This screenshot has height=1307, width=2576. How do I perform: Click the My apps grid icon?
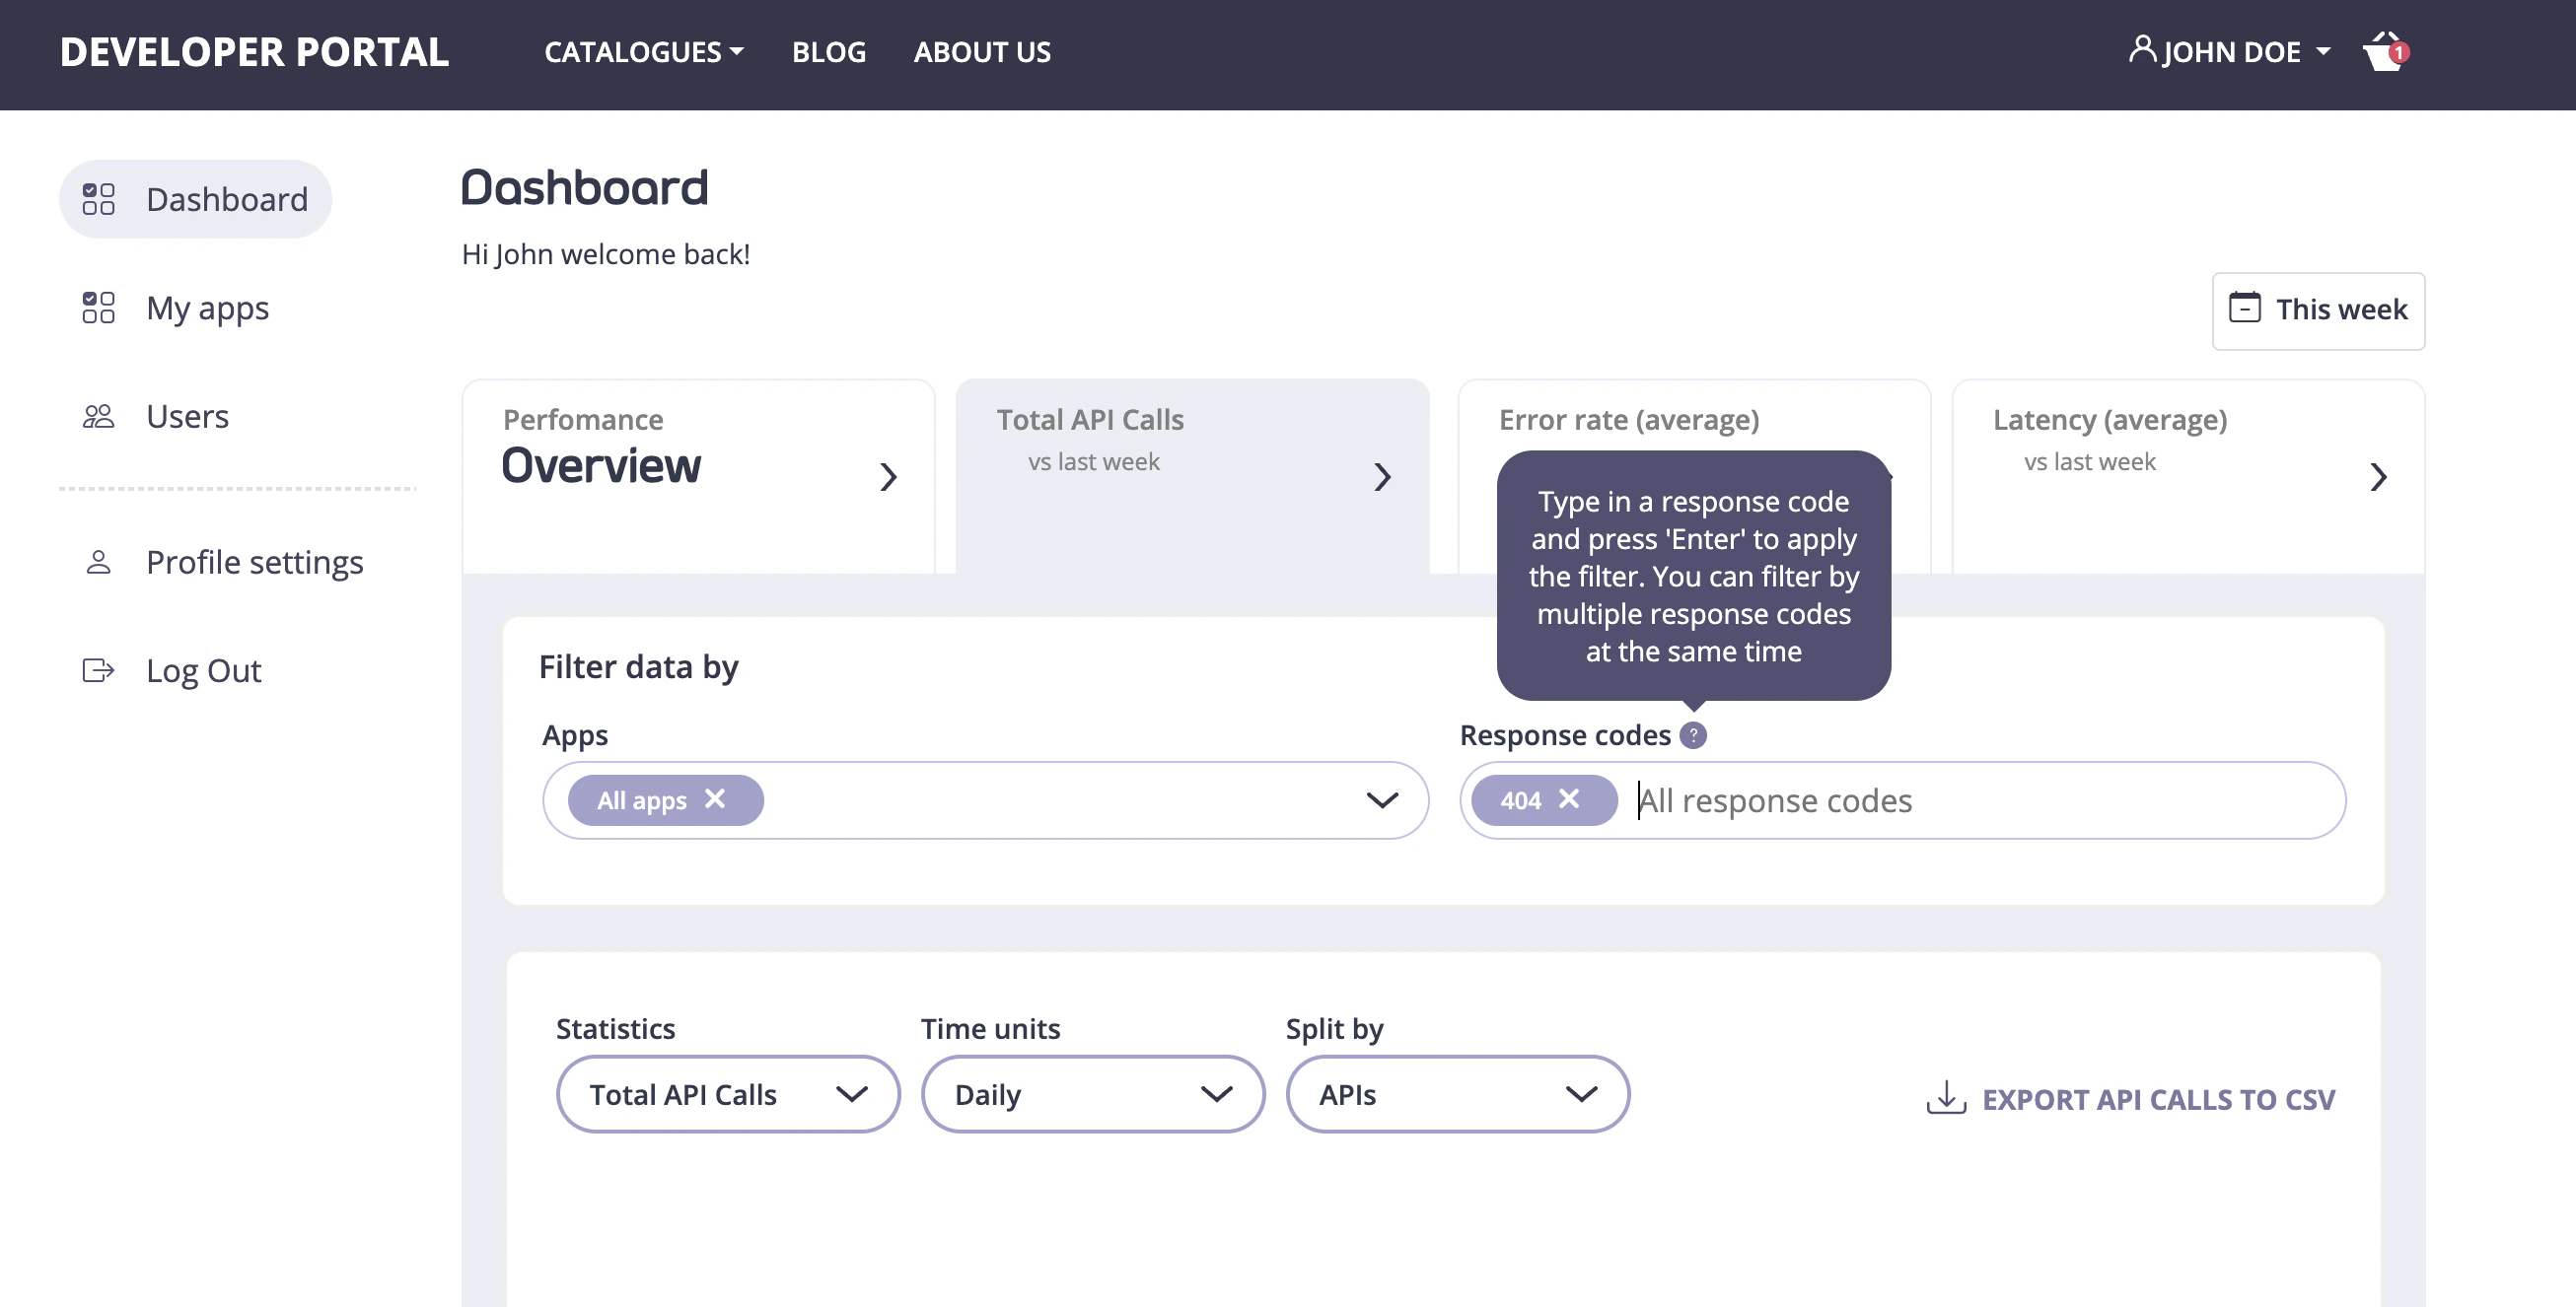point(98,309)
